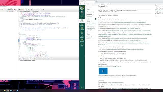163x92 pixels.
Task: Select Assignments in the course navigation
Action: click(89, 14)
